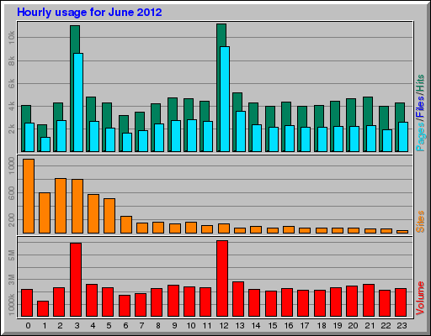The width and height of the screenshot is (431, 336).
Task: Click the title 'Hourly usage for June 2012'
Action: [89, 13]
